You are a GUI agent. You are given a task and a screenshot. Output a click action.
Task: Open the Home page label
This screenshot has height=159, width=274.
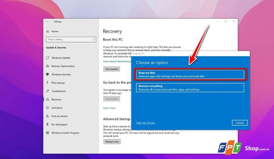click(55, 31)
